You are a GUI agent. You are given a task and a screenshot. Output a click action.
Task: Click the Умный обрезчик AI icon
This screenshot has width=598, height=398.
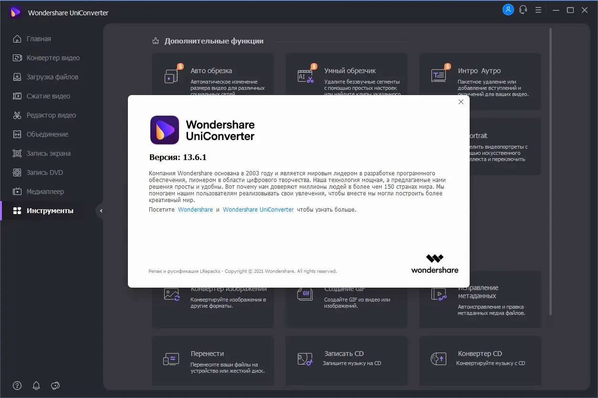coord(305,75)
